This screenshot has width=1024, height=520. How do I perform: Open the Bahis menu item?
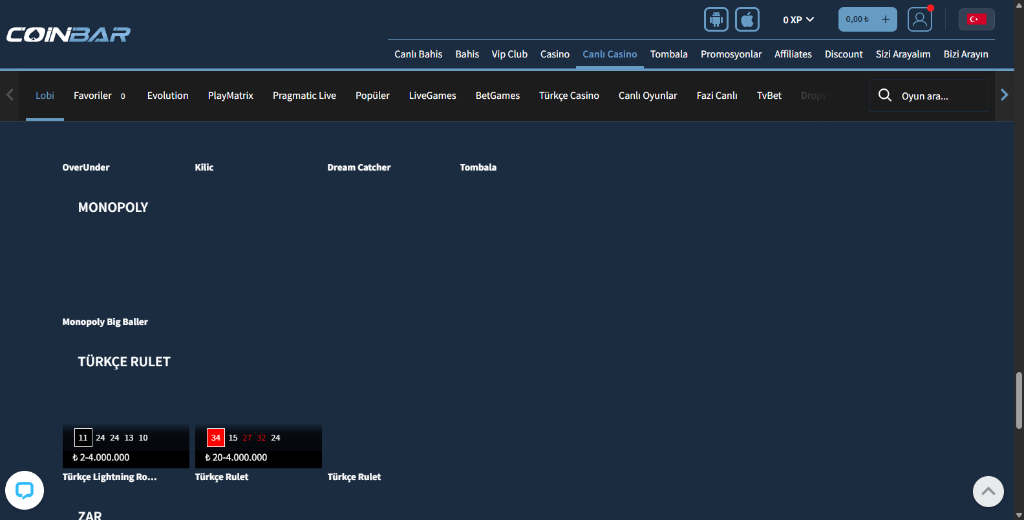(467, 54)
